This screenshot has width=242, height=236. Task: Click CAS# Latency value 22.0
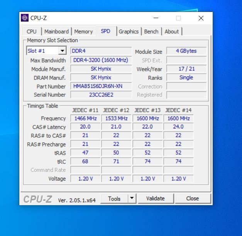tap(147, 126)
